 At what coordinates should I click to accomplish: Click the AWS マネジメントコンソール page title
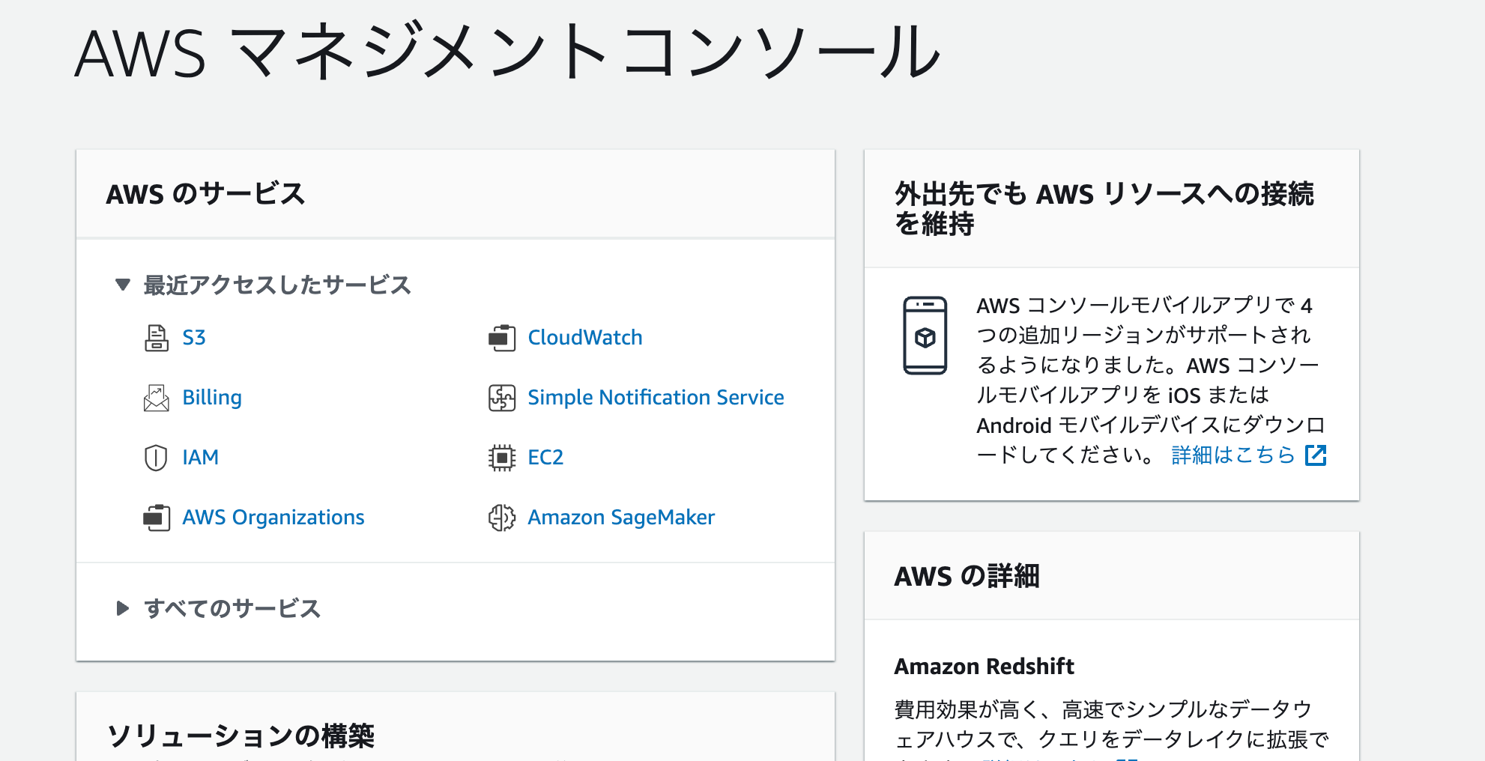click(x=507, y=52)
